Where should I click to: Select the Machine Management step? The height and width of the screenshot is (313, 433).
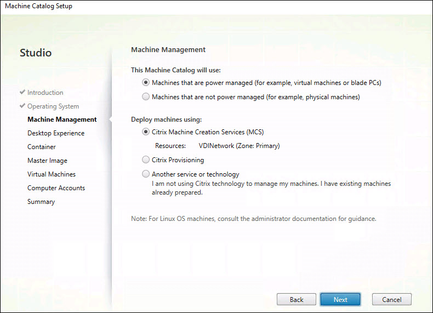pos(62,119)
